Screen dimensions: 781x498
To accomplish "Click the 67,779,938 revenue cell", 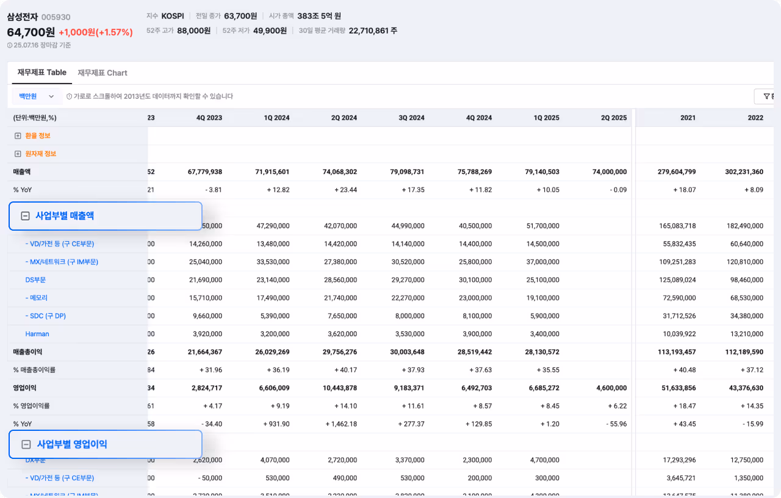I will [205, 171].
